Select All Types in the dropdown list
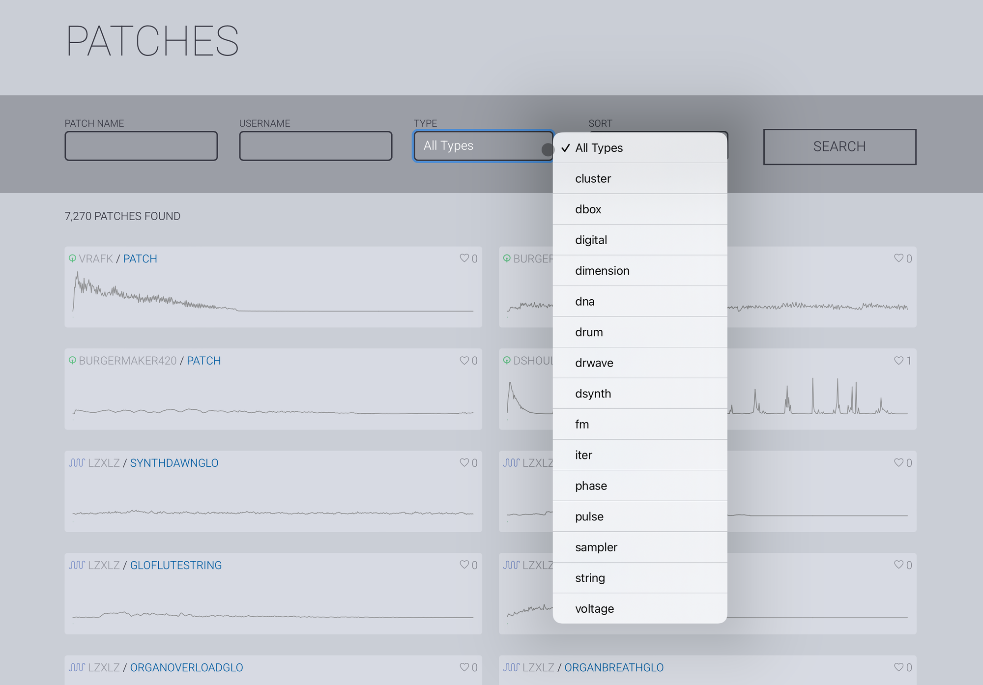983x685 pixels. 640,148
